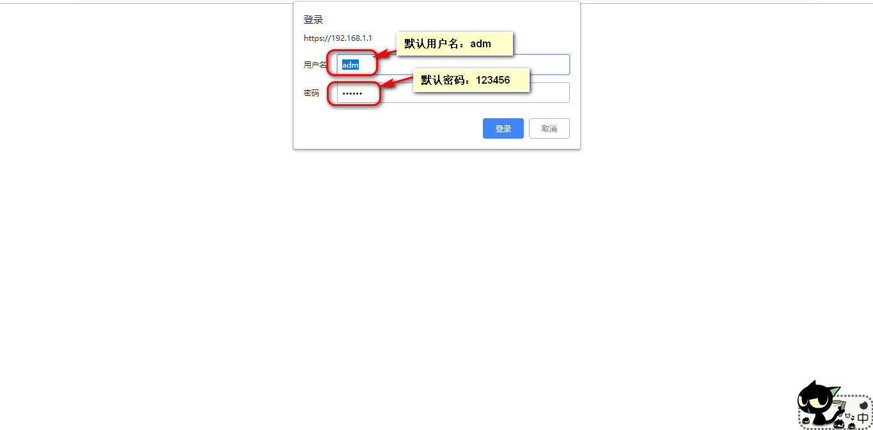
Task: Click the 密码 field label
Action: click(x=311, y=93)
